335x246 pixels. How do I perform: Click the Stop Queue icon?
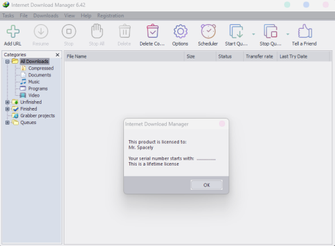pos(271,32)
